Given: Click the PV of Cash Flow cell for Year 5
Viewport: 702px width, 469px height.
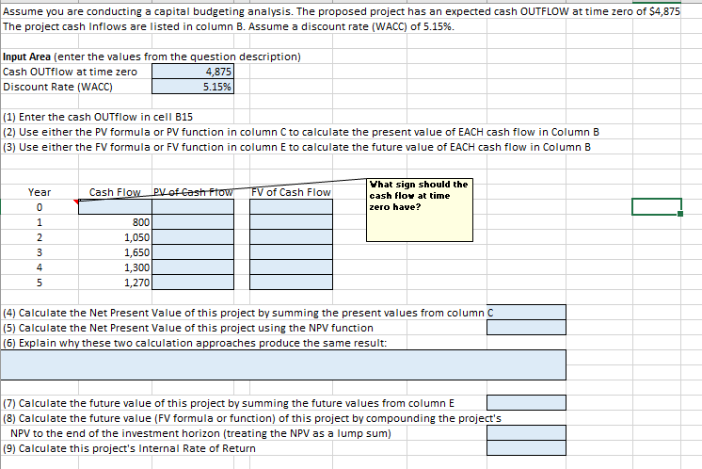Looking at the screenshot, I should click(193, 283).
